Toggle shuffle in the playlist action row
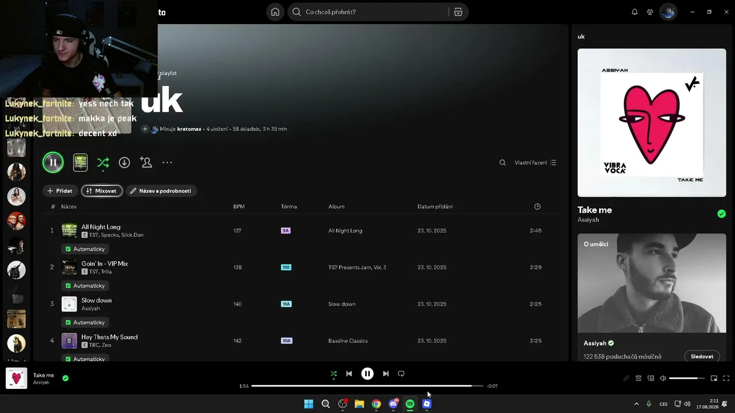 pyautogui.click(x=103, y=163)
